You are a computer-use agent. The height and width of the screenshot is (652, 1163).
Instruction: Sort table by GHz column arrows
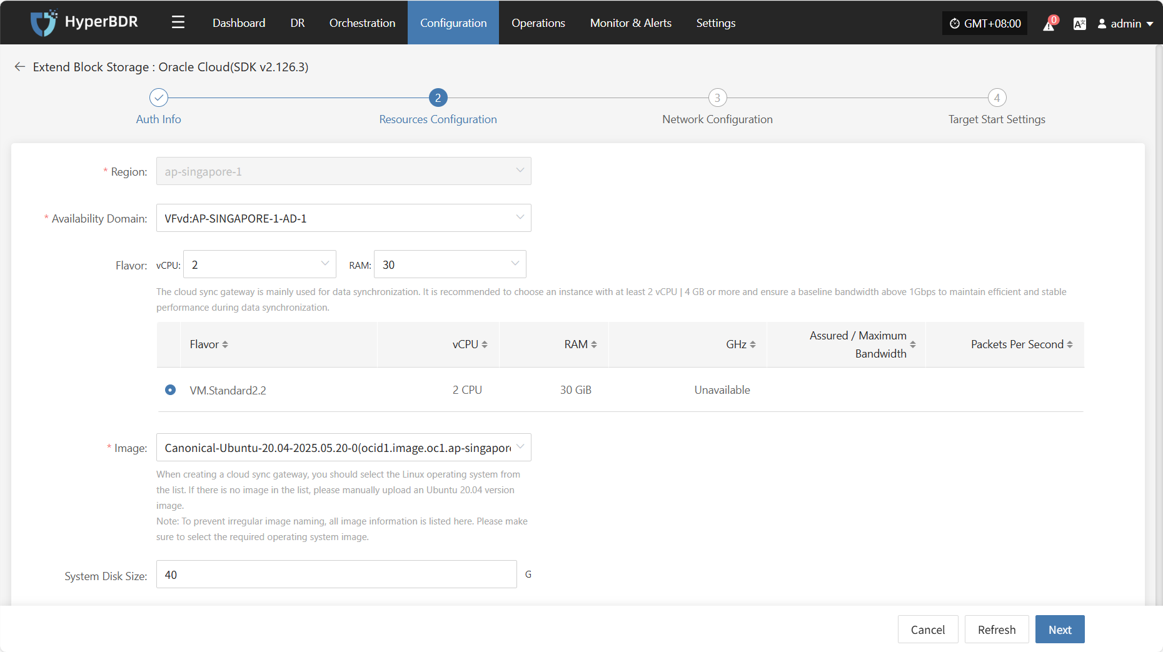(753, 344)
